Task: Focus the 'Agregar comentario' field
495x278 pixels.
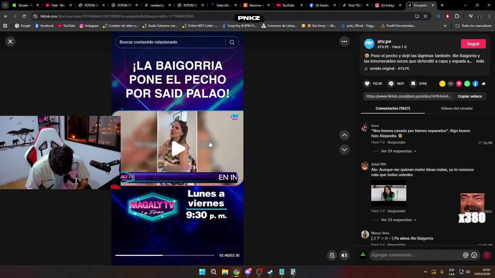Action: click(x=416, y=255)
